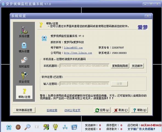Click the 保存影片 counter in the status bar

(114, 129)
